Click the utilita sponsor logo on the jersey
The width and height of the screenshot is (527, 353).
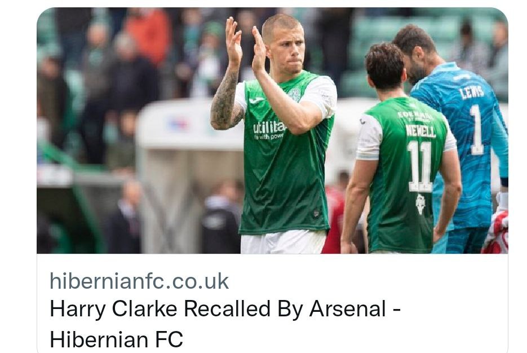coord(269,130)
